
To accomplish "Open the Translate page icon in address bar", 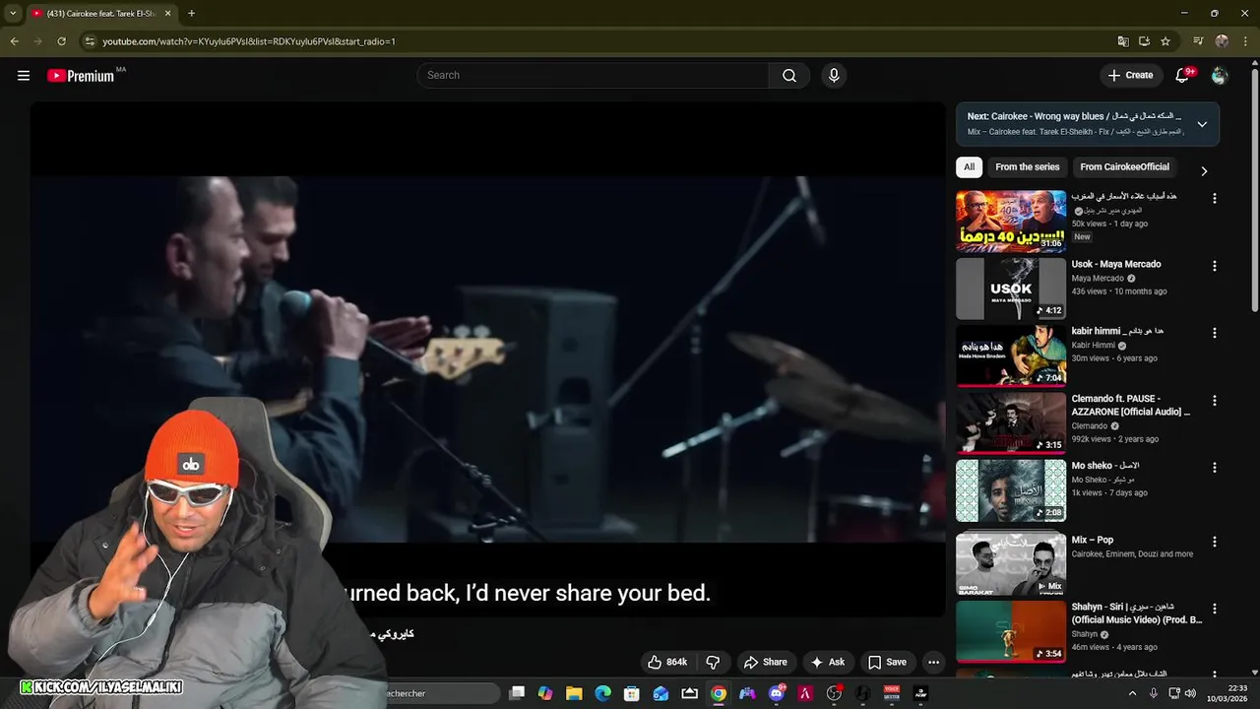I will (1122, 41).
